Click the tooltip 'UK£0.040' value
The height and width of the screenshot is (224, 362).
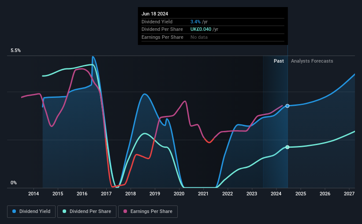click(201, 30)
